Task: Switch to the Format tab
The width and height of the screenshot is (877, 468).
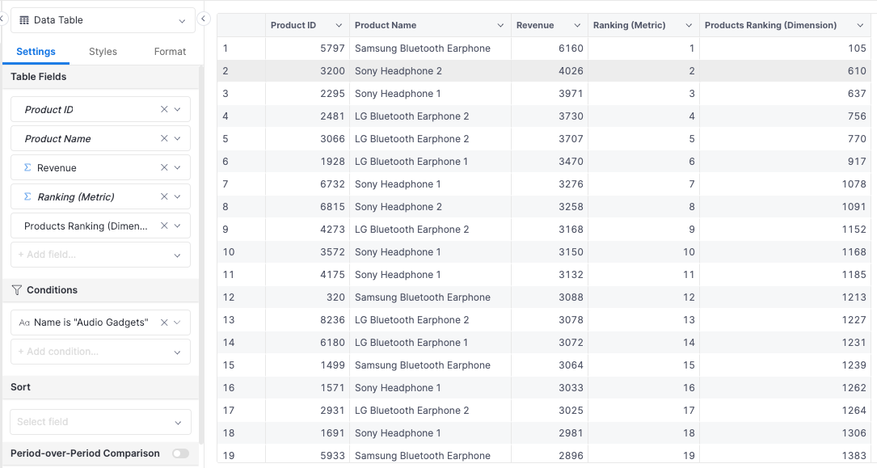Action: pyautogui.click(x=170, y=52)
